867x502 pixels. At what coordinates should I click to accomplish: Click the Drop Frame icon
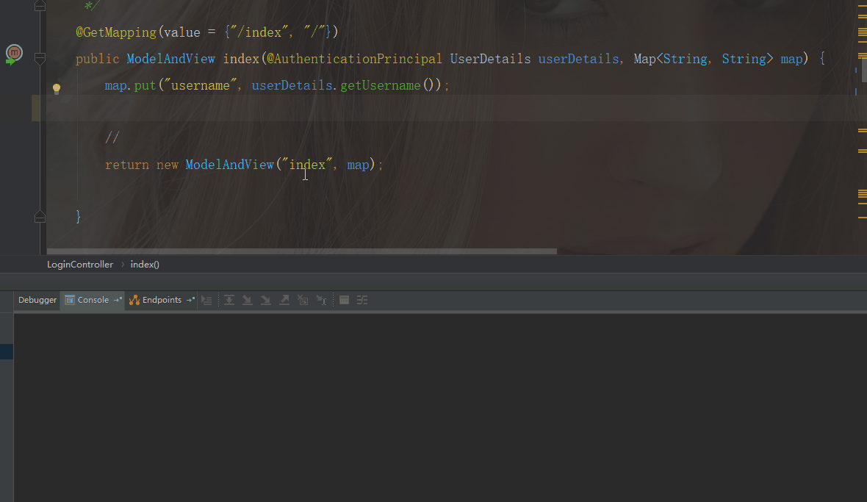(303, 300)
